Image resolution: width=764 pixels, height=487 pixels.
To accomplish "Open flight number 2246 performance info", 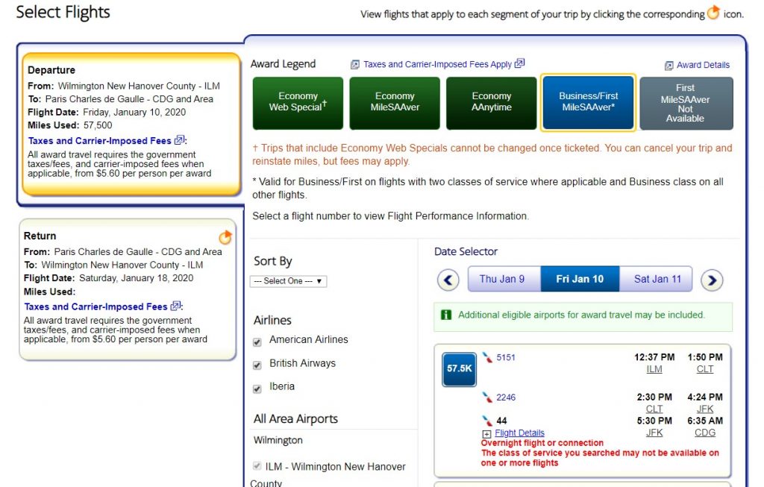I will pyautogui.click(x=506, y=398).
